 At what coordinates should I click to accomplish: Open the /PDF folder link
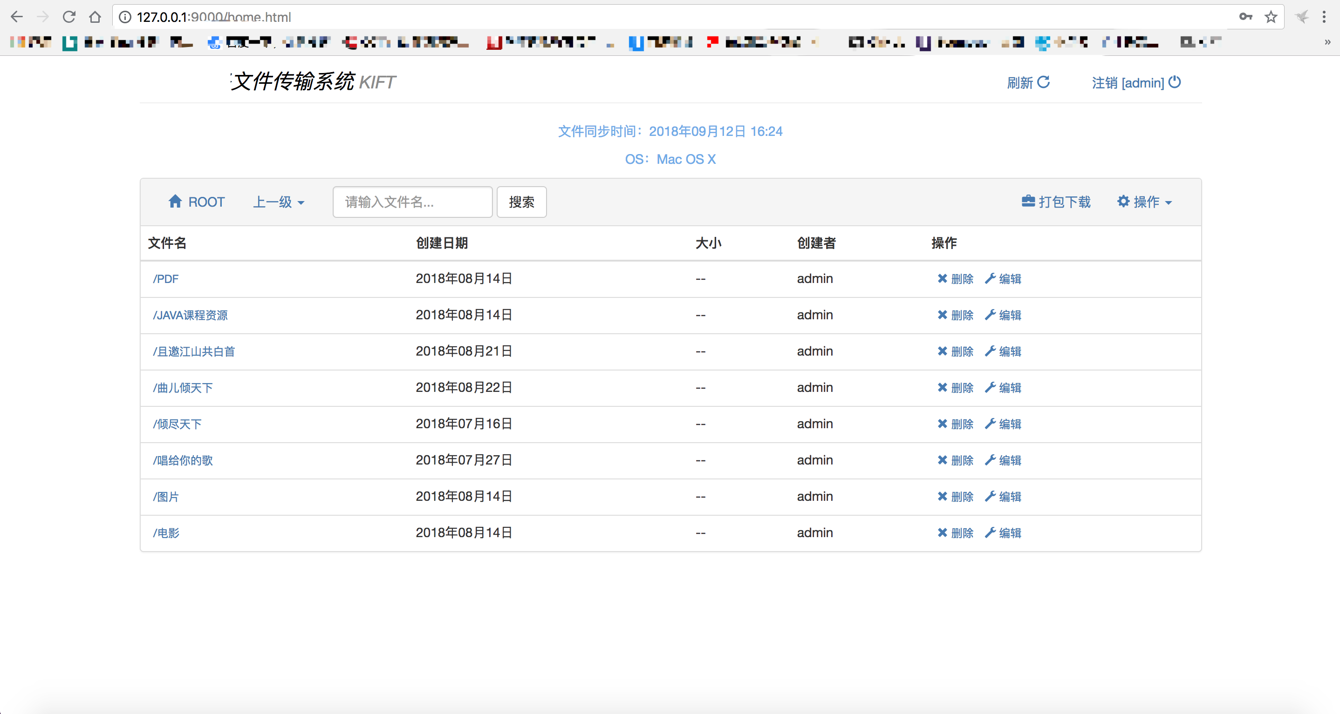point(165,278)
